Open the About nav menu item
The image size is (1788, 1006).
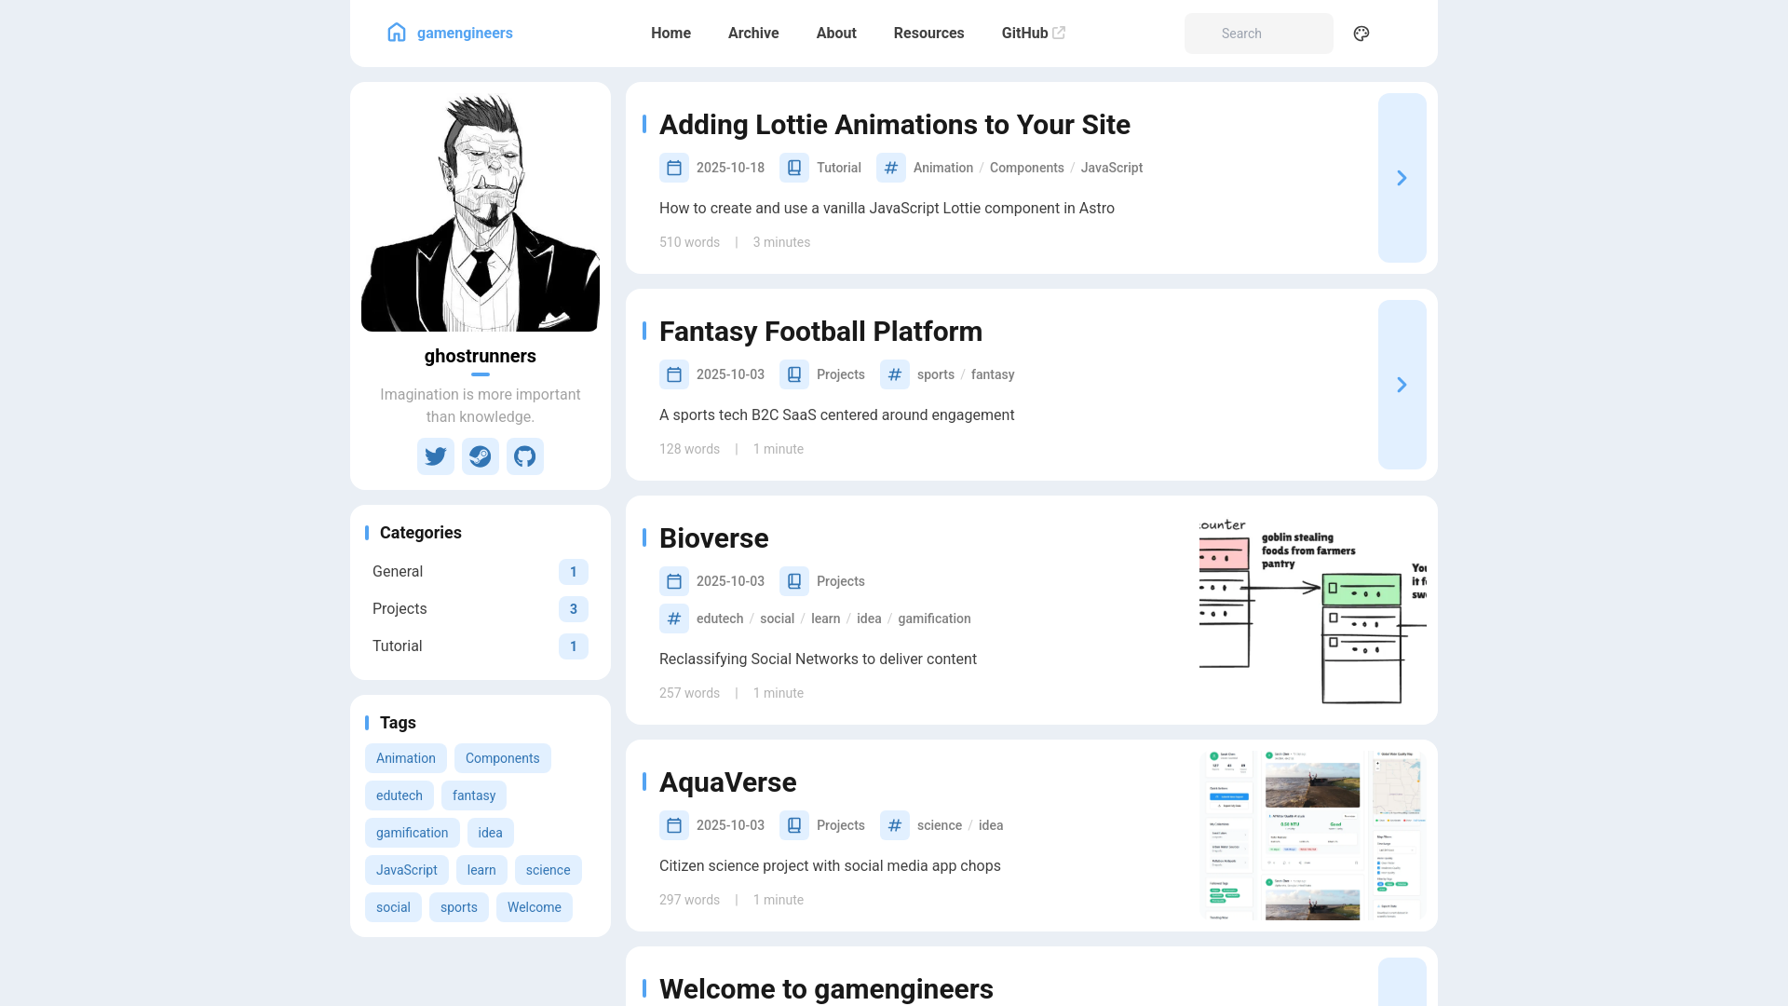pos(835,34)
